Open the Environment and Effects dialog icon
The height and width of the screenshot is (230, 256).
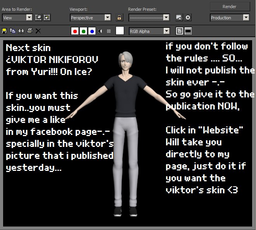click(188, 17)
